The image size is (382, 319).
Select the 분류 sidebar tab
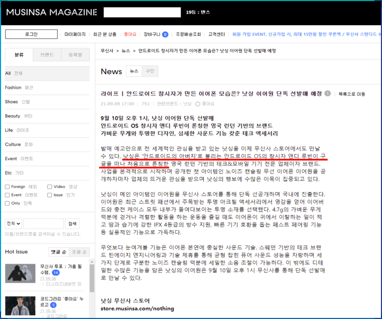tap(19, 55)
